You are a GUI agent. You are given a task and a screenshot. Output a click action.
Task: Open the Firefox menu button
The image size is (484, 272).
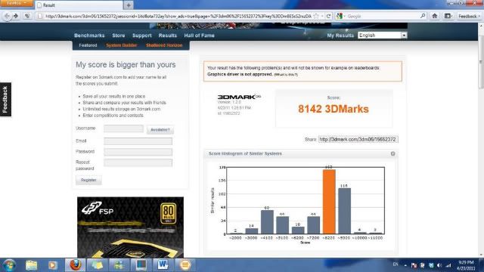[x=16, y=3]
